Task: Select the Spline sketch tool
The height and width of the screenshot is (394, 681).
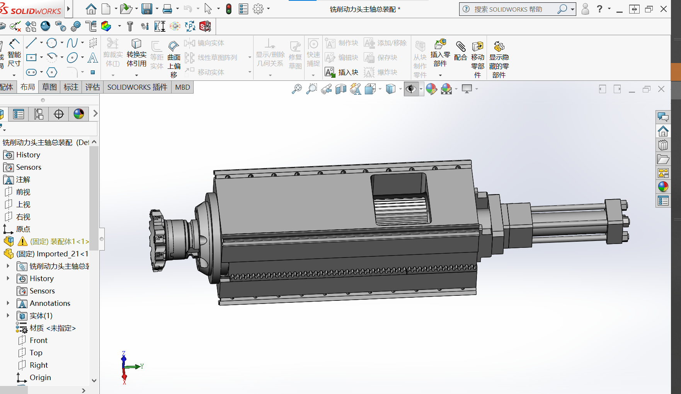Action: (72, 43)
